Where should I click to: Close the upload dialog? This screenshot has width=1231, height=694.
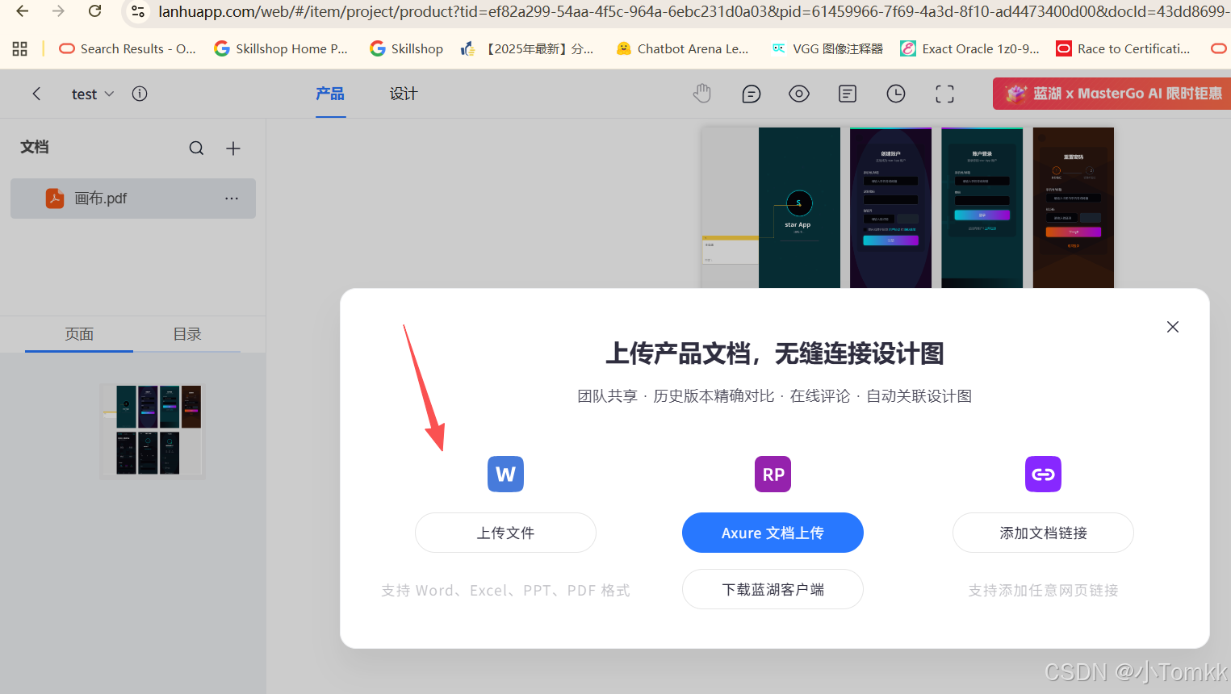coord(1173,327)
